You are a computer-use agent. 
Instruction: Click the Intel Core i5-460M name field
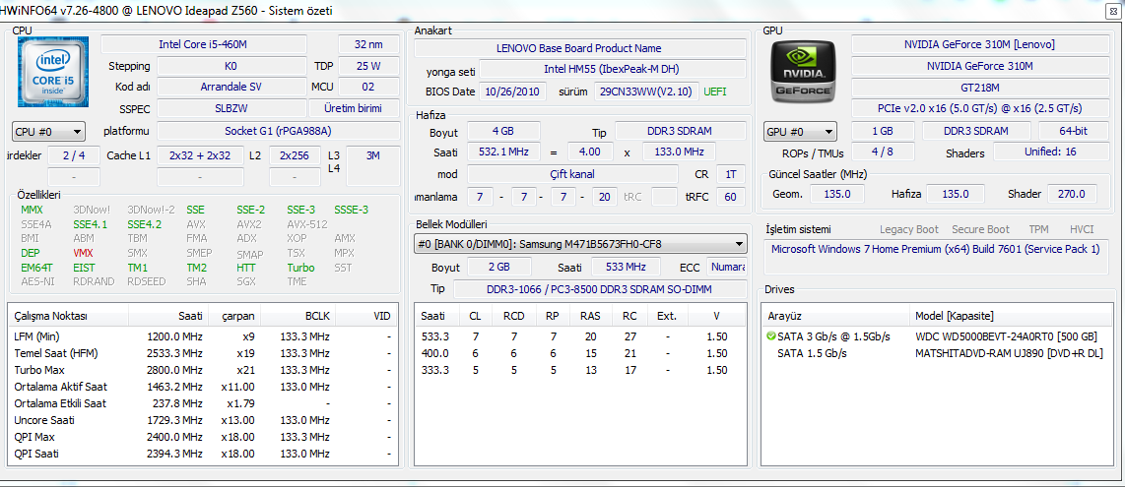pos(203,44)
